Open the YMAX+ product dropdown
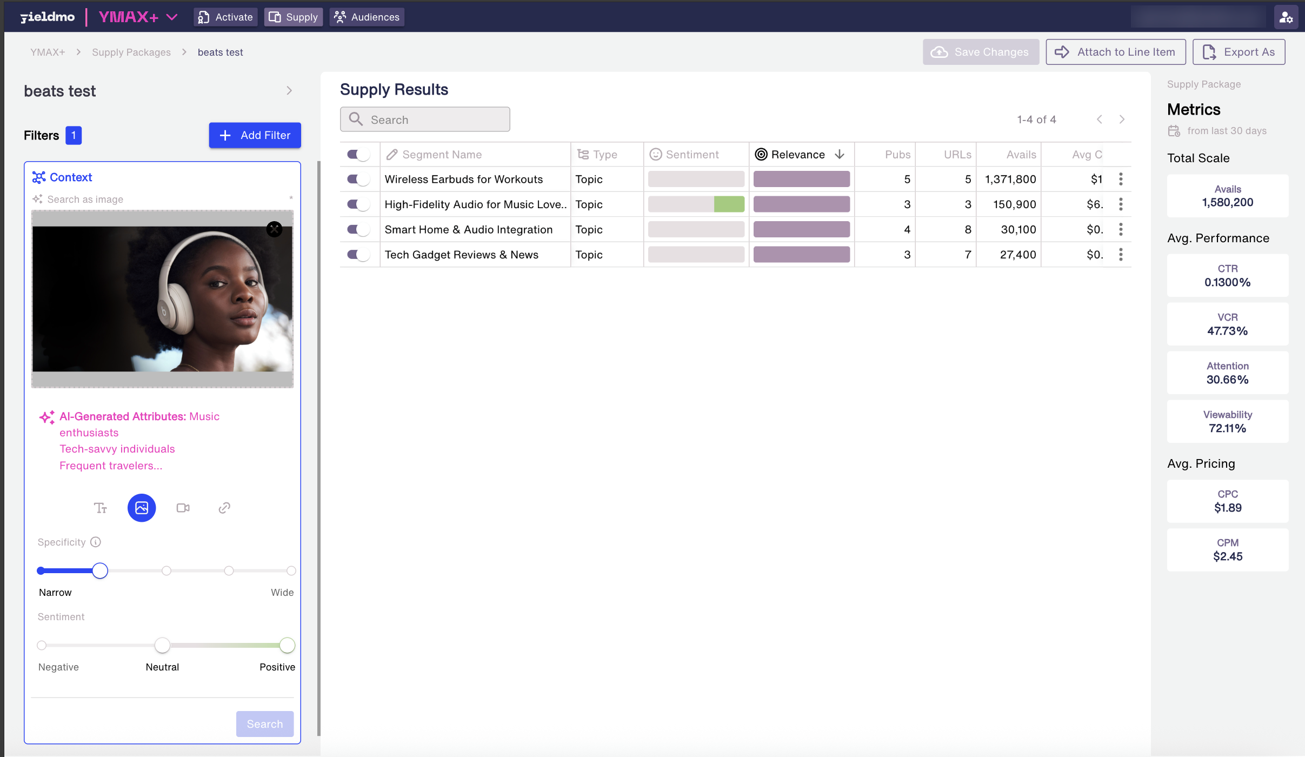The width and height of the screenshot is (1305, 757). click(x=172, y=17)
